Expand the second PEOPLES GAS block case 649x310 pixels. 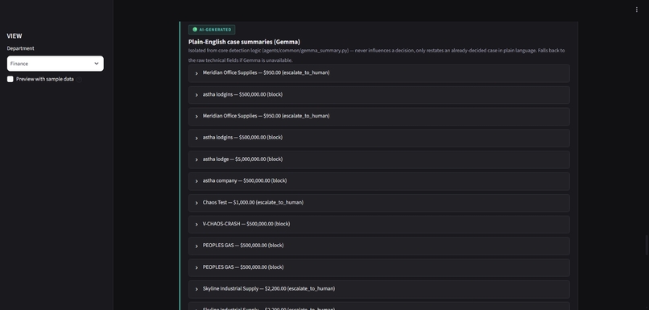378,267
